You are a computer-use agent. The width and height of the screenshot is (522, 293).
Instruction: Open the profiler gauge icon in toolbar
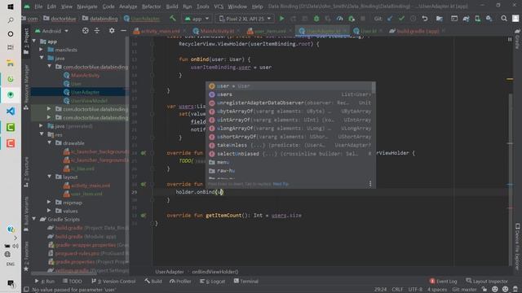coord(339,19)
